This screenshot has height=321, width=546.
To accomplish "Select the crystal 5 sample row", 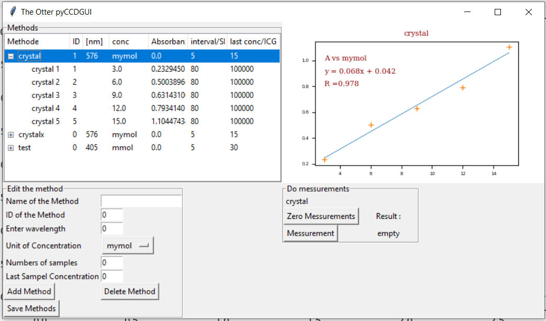I will pyautogui.click(x=46, y=121).
